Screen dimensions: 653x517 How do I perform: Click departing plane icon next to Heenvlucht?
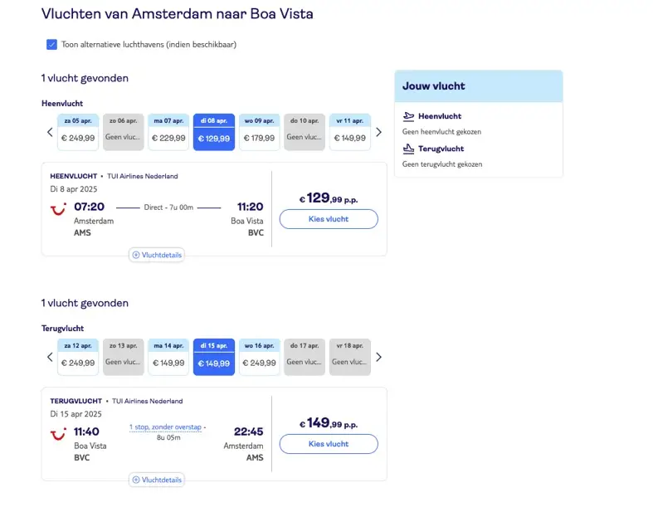(x=408, y=116)
